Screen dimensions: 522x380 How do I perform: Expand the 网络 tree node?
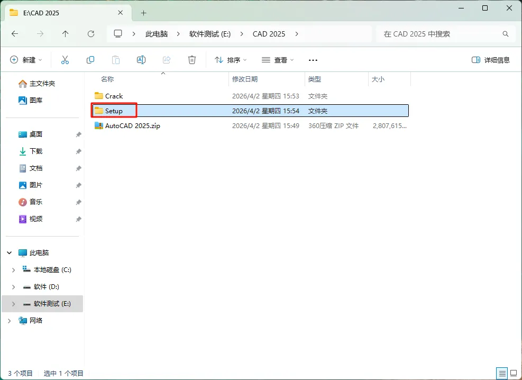10,321
